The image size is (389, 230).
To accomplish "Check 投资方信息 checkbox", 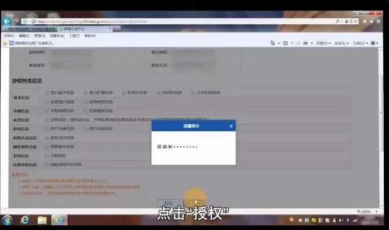I will click(x=124, y=93).
